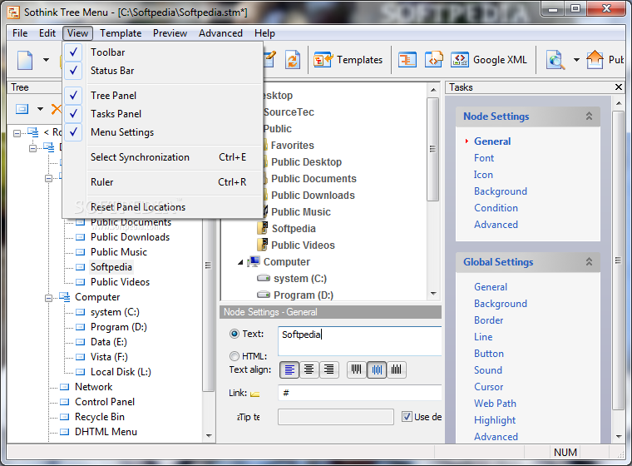This screenshot has width=632, height=466.
Task: Click the code page icon beside Google XML
Action: pyautogui.click(x=434, y=60)
